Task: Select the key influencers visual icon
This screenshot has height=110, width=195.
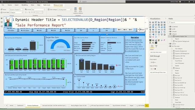Action: [x=150, y=35]
